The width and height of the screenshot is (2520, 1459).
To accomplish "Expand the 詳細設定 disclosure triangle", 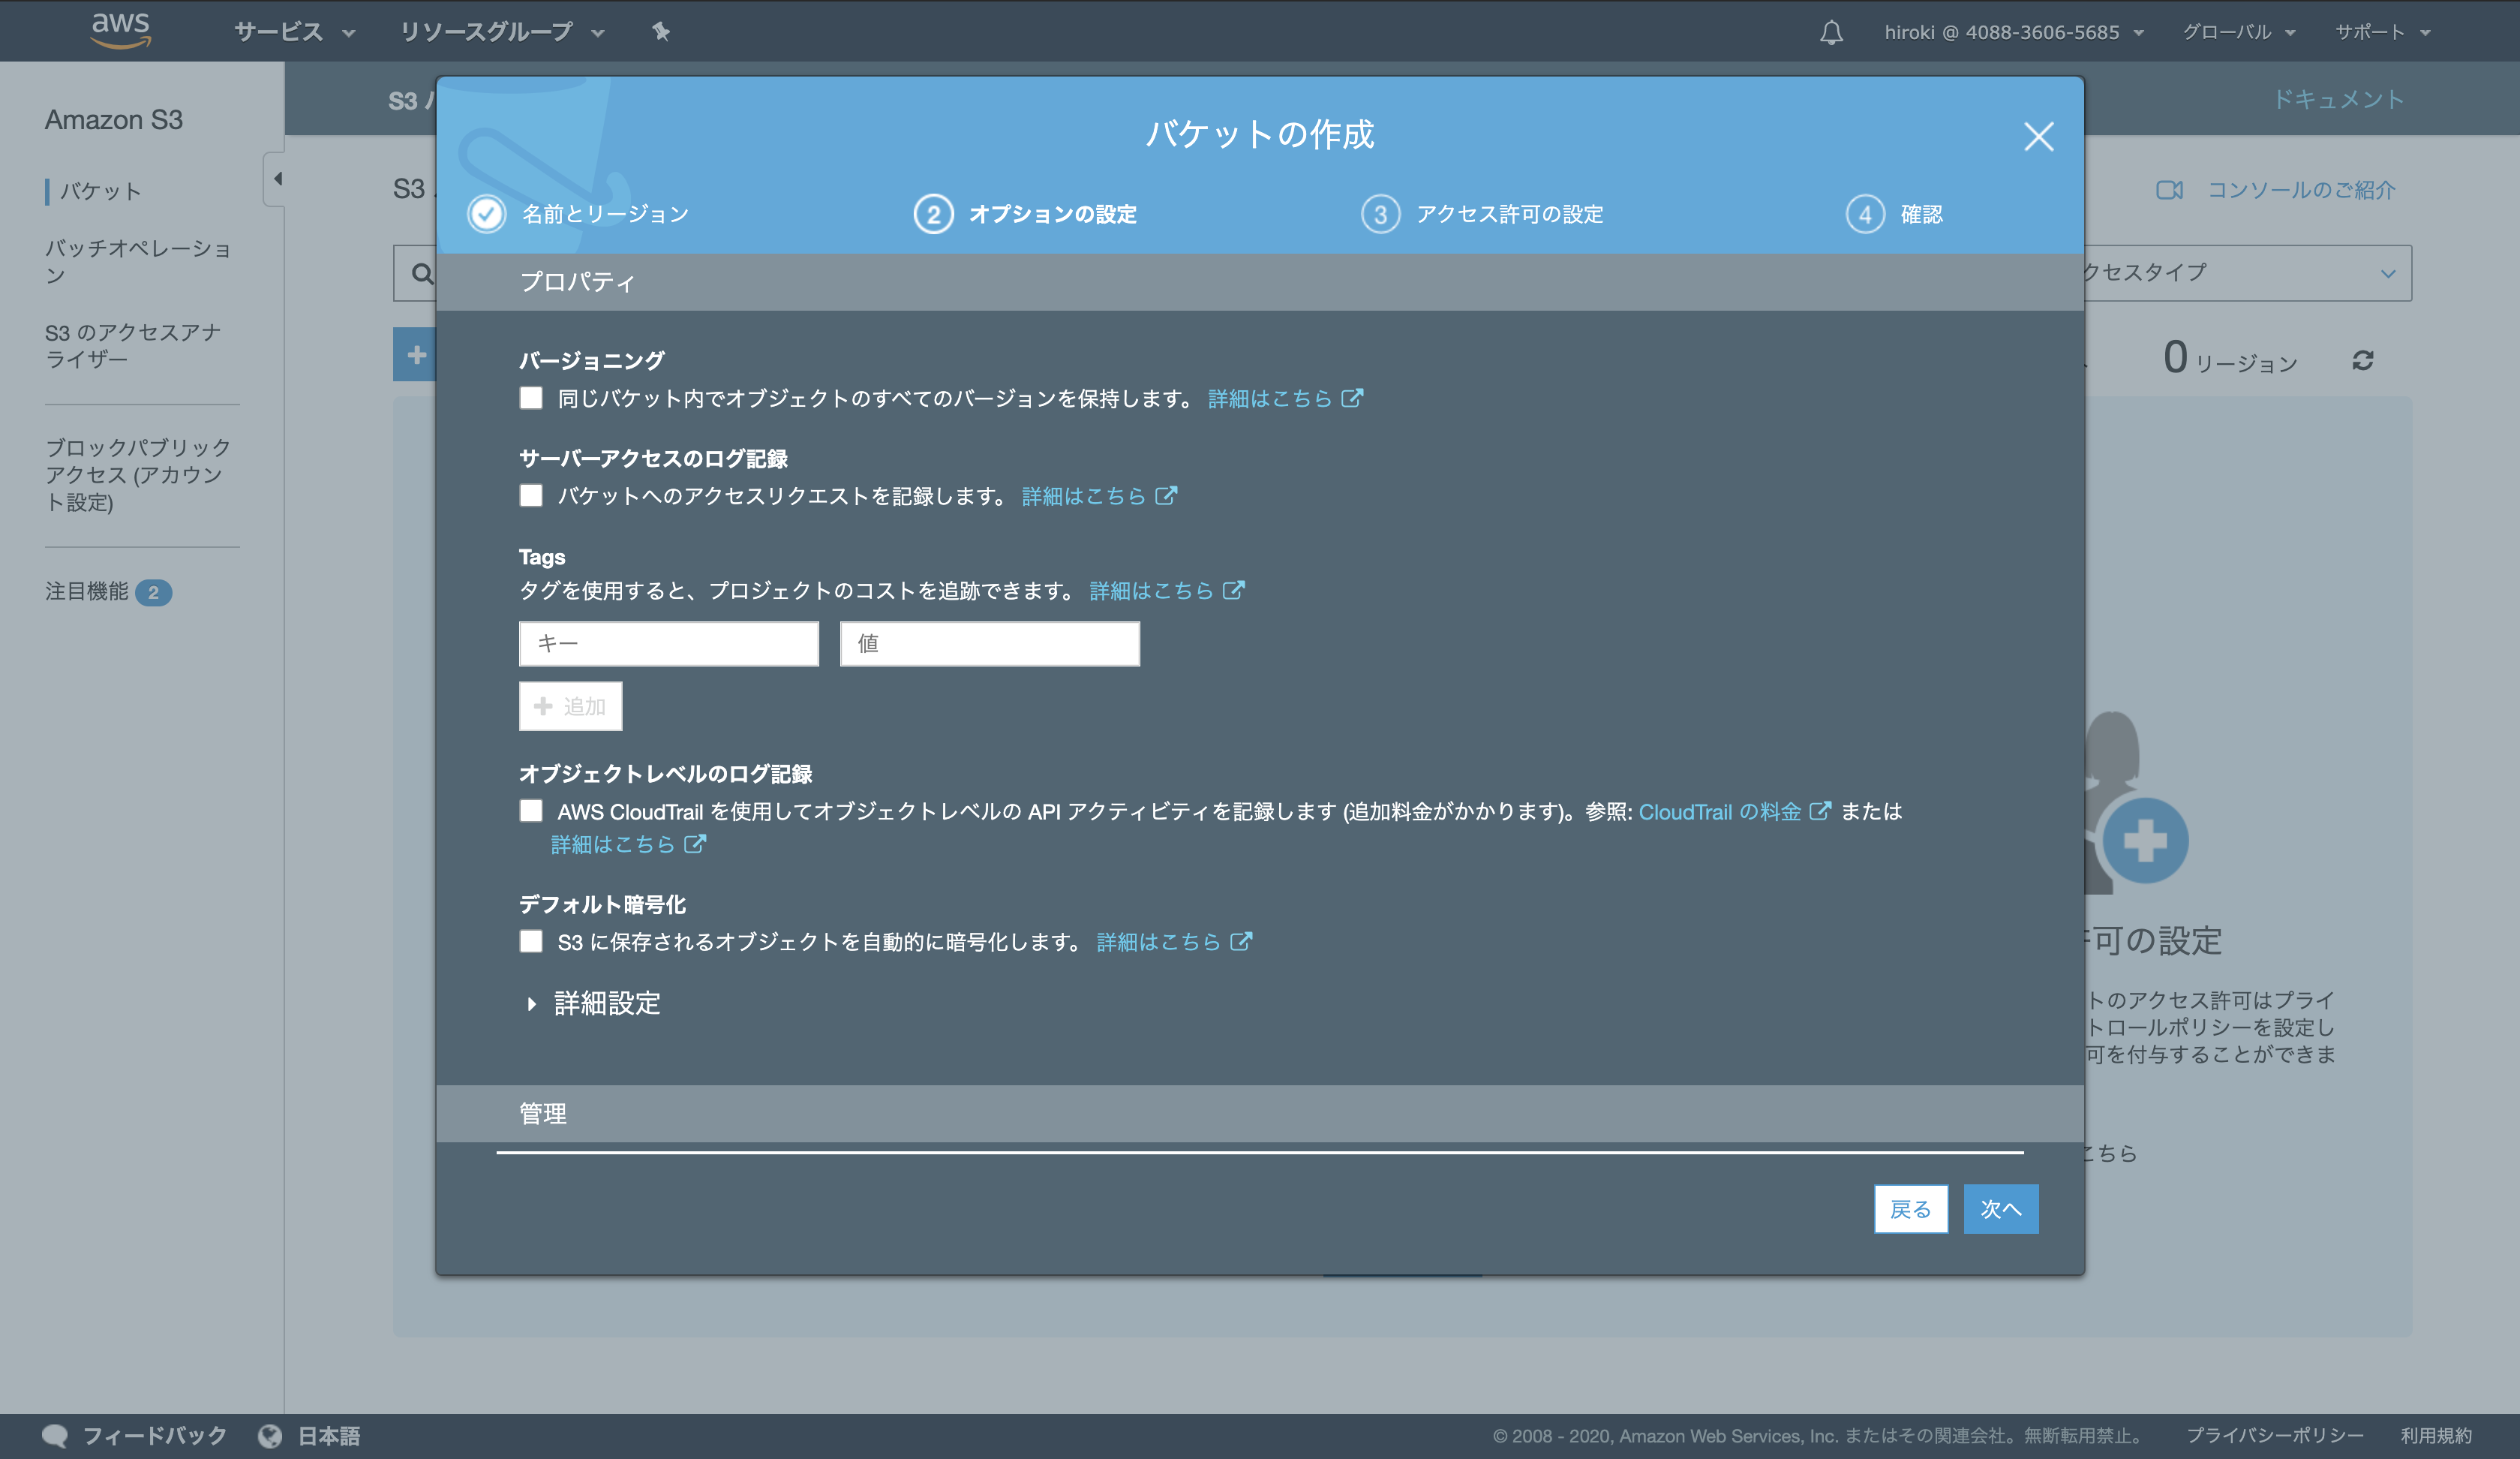I will coord(532,1003).
